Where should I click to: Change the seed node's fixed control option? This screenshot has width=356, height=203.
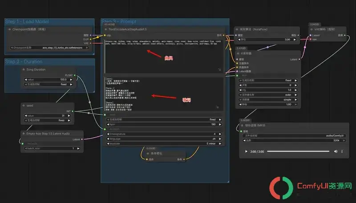click(x=47, y=120)
